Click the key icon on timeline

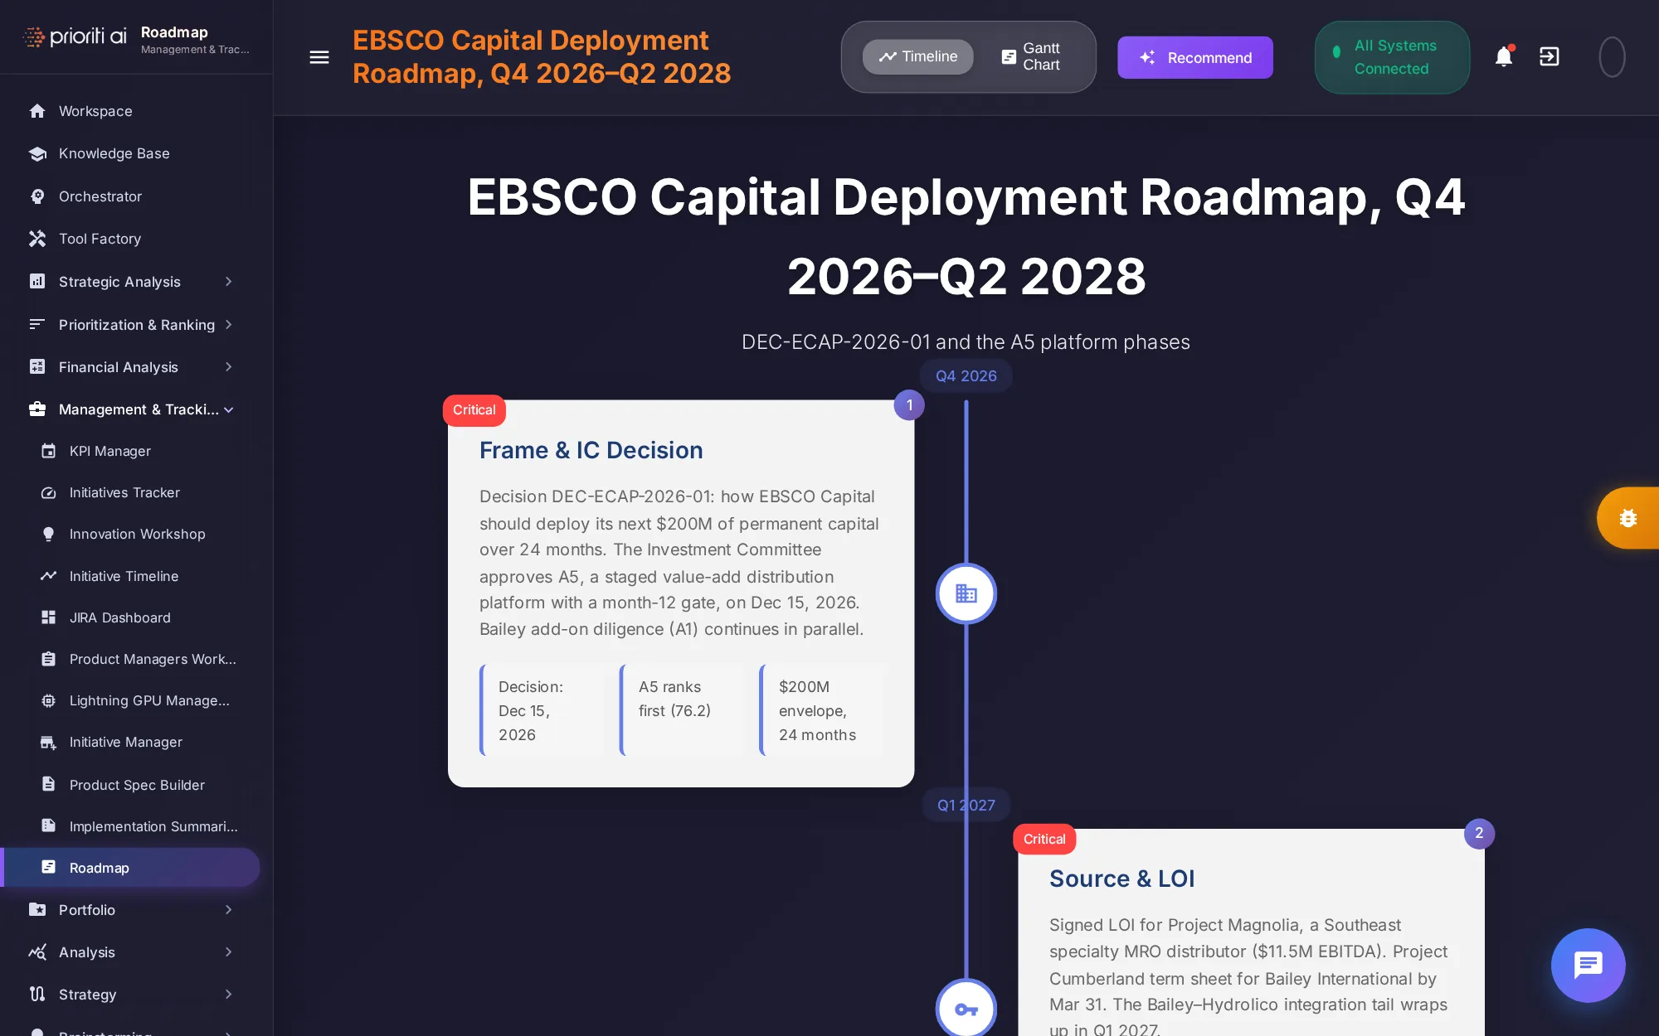(x=966, y=1009)
